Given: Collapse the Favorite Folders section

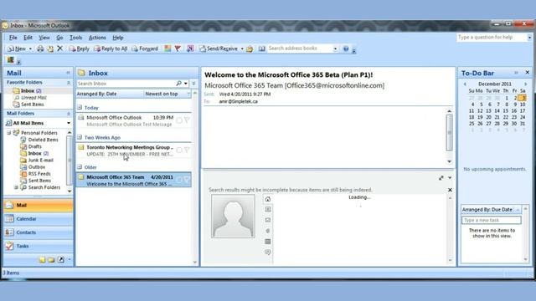Looking at the screenshot, I should (x=69, y=83).
